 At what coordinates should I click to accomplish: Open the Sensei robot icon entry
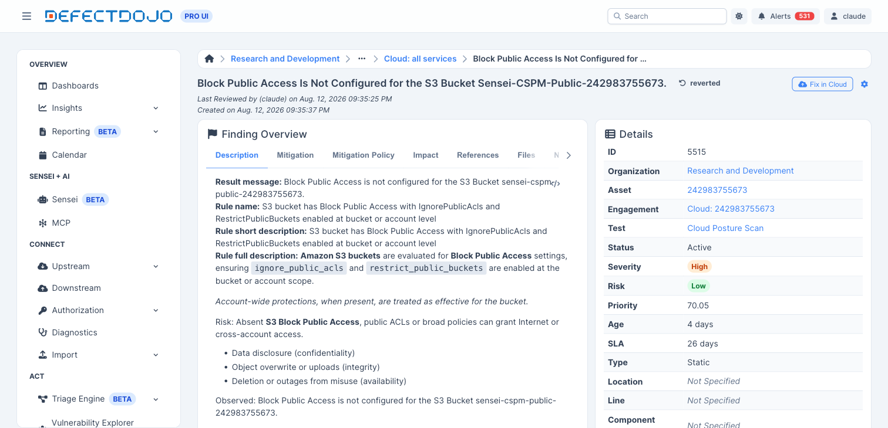coord(42,200)
